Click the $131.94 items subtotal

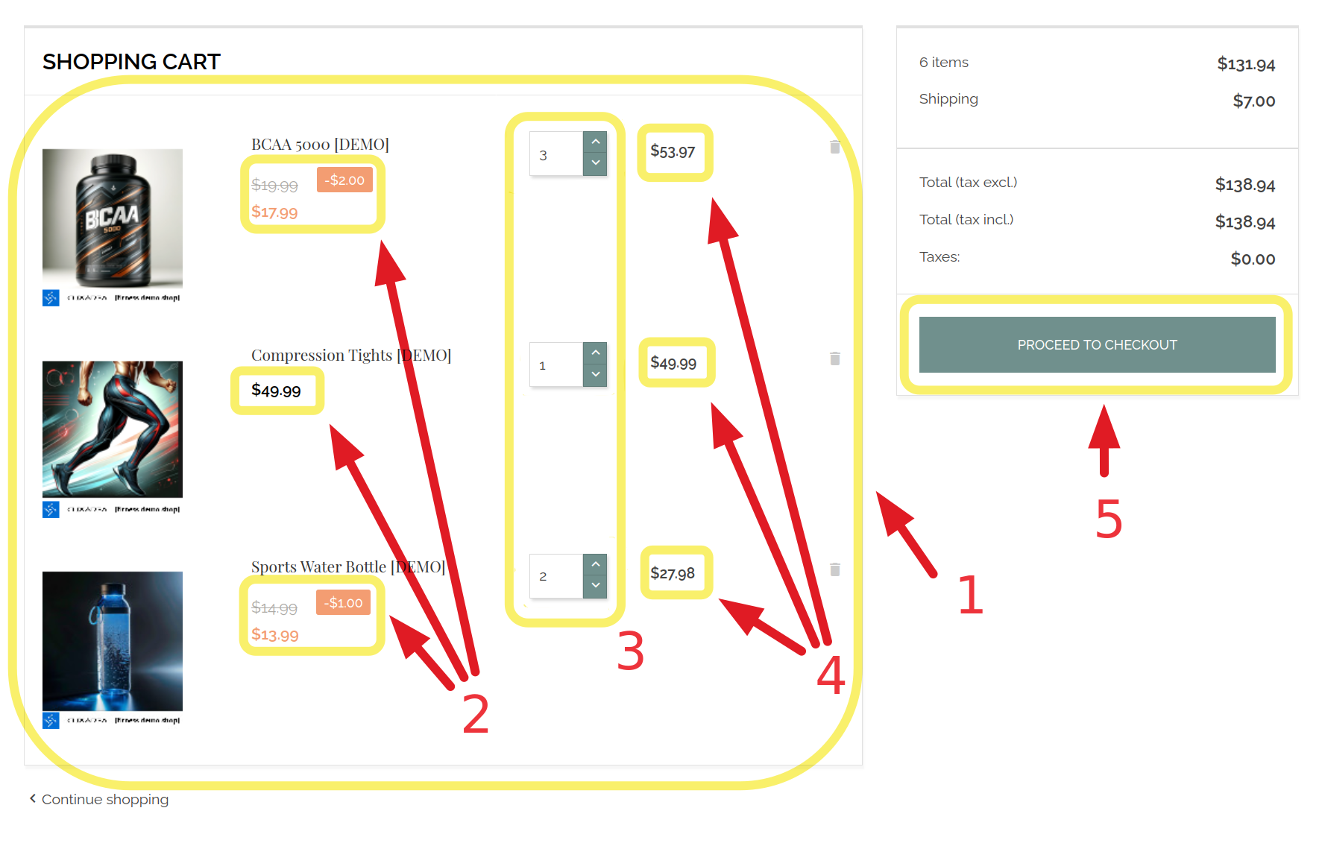1246,64
